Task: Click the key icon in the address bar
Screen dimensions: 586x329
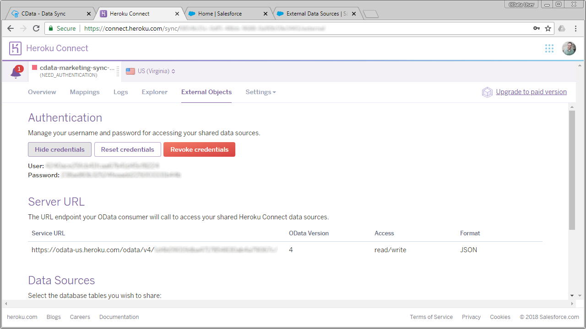Action: click(536, 28)
